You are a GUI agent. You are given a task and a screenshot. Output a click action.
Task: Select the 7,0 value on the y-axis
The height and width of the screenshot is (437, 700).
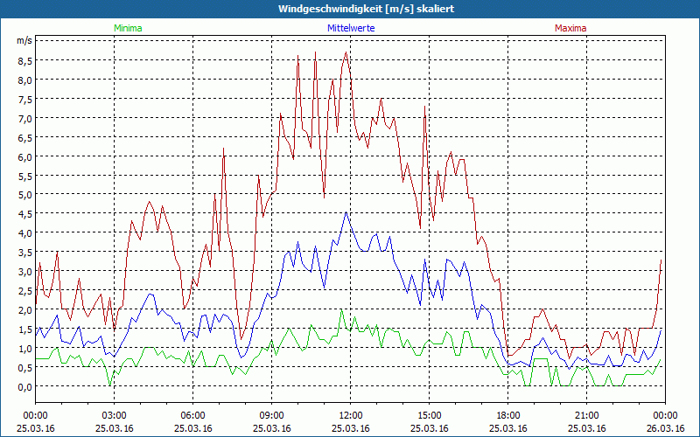coord(24,119)
